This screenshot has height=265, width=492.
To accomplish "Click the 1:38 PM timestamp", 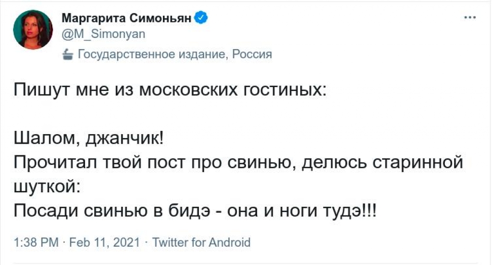I will pos(37,242).
